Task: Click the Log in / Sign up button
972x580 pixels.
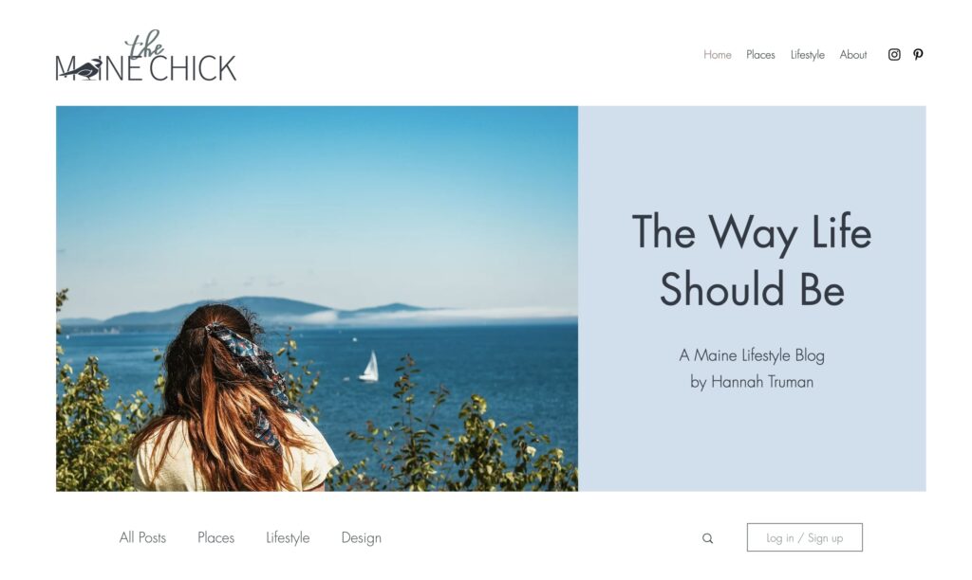Action: [805, 537]
